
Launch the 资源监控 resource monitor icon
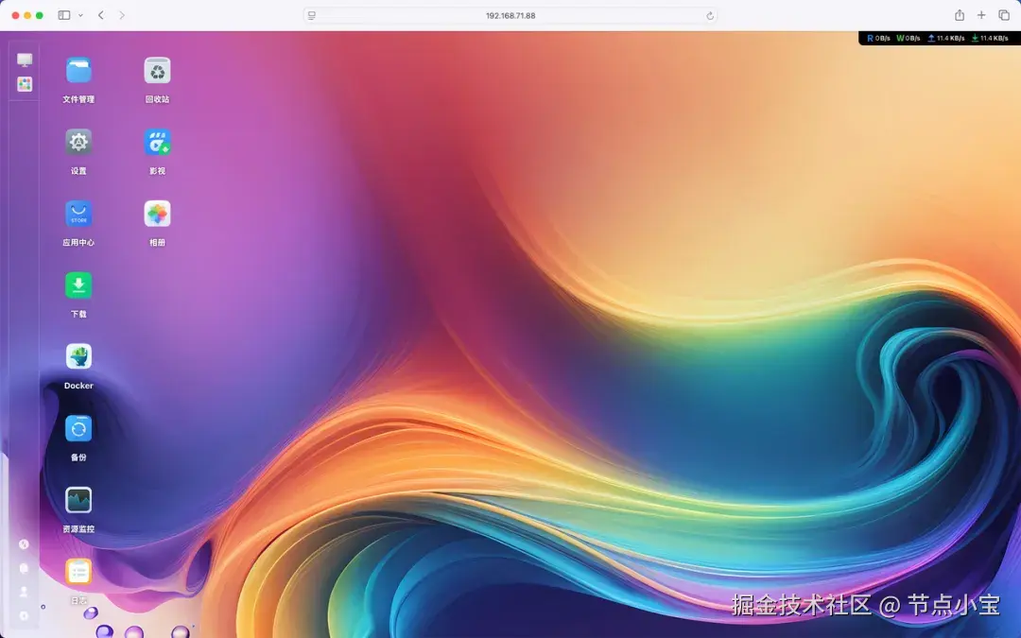pyautogui.click(x=78, y=500)
